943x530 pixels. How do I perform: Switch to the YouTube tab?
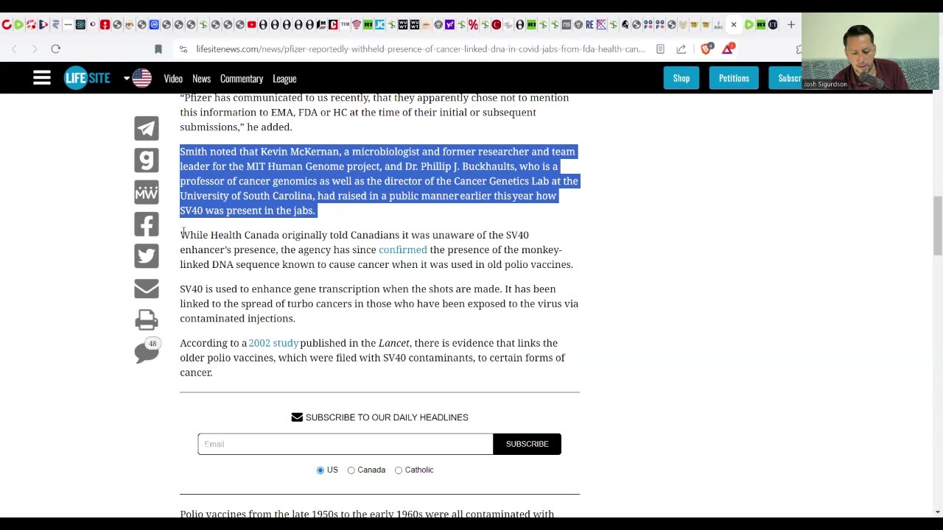click(251, 24)
